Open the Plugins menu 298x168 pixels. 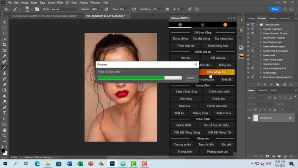84,3
